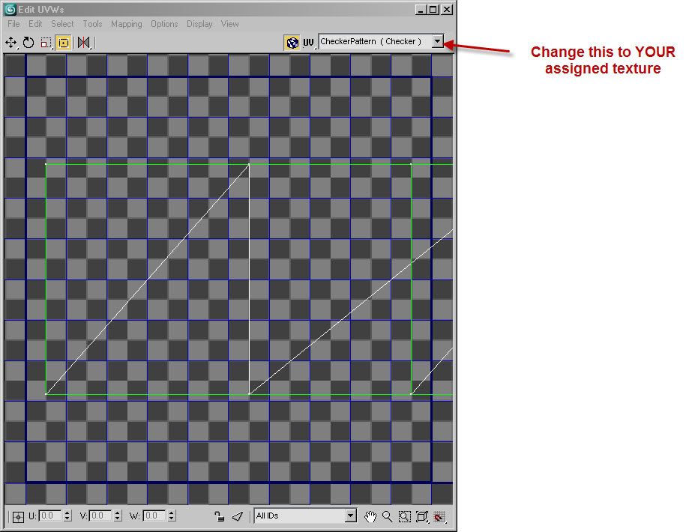This screenshot has height=532, width=692.
Task: Click the UV coordinates button
Action: coord(308,43)
